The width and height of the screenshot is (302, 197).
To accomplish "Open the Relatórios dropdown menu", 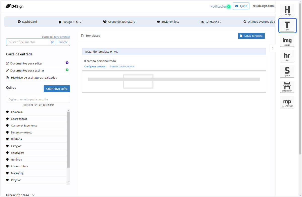I will pos(211,22).
